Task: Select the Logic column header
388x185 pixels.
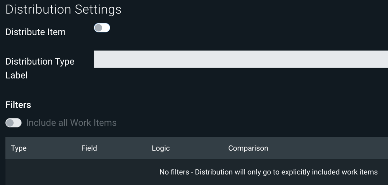Action: [161, 148]
